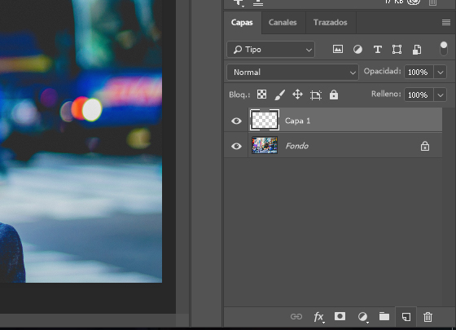Filter layers by adjustment layers icon

(357, 50)
